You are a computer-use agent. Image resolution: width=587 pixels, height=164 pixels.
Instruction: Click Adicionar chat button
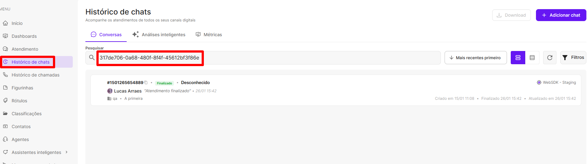pyautogui.click(x=561, y=15)
